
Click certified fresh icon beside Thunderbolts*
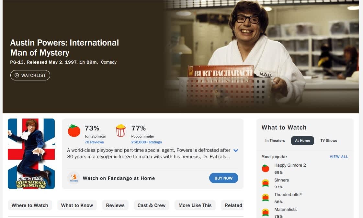pyautogui.click(x=266, y=198)
